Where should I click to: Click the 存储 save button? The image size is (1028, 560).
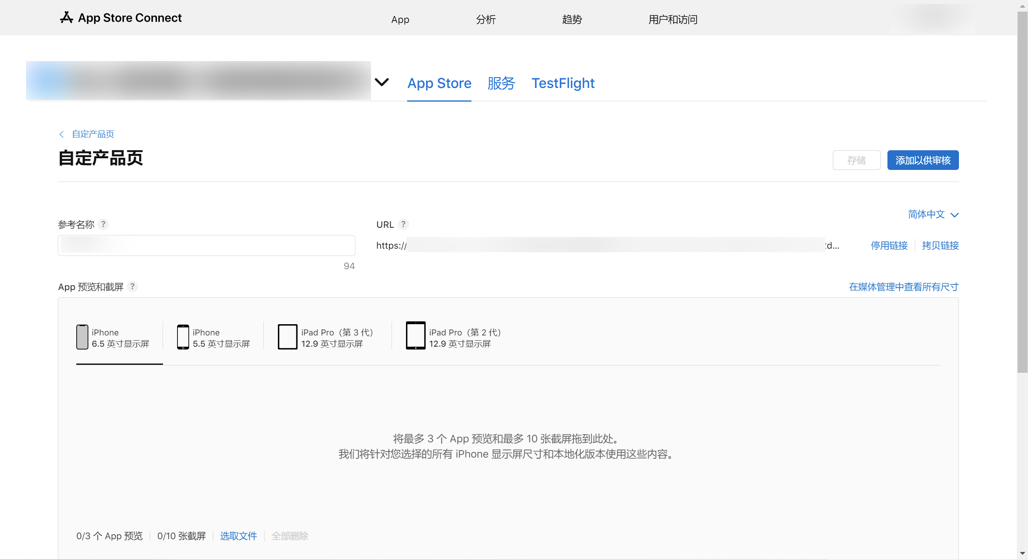(857, 160)
